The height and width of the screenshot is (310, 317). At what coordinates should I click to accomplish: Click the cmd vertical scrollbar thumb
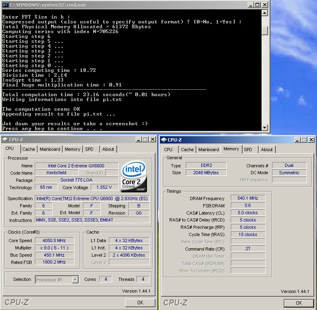[265, 30]
